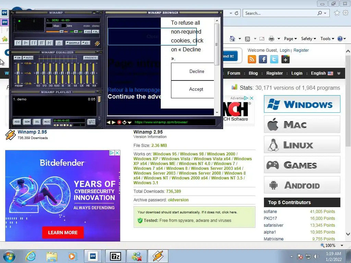Select the Linux platform button
The image size is (351, 263).
coord(302,145)
